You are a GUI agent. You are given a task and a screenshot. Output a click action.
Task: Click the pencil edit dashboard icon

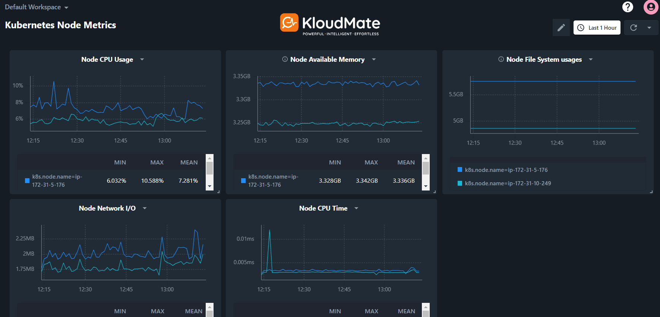[x=561, y=28]
